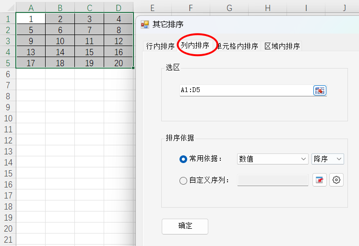Click cell containing 13
This screenshot has width=359, height=246.
[31, 52]
